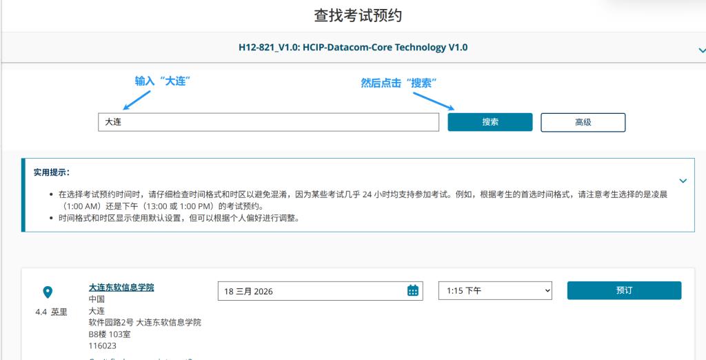This screenshot has width=706, height=360.
Task: Click the exam title H12-821_V1.0 HCIP-Datacom-Core Technology
Action: [353, 48]
